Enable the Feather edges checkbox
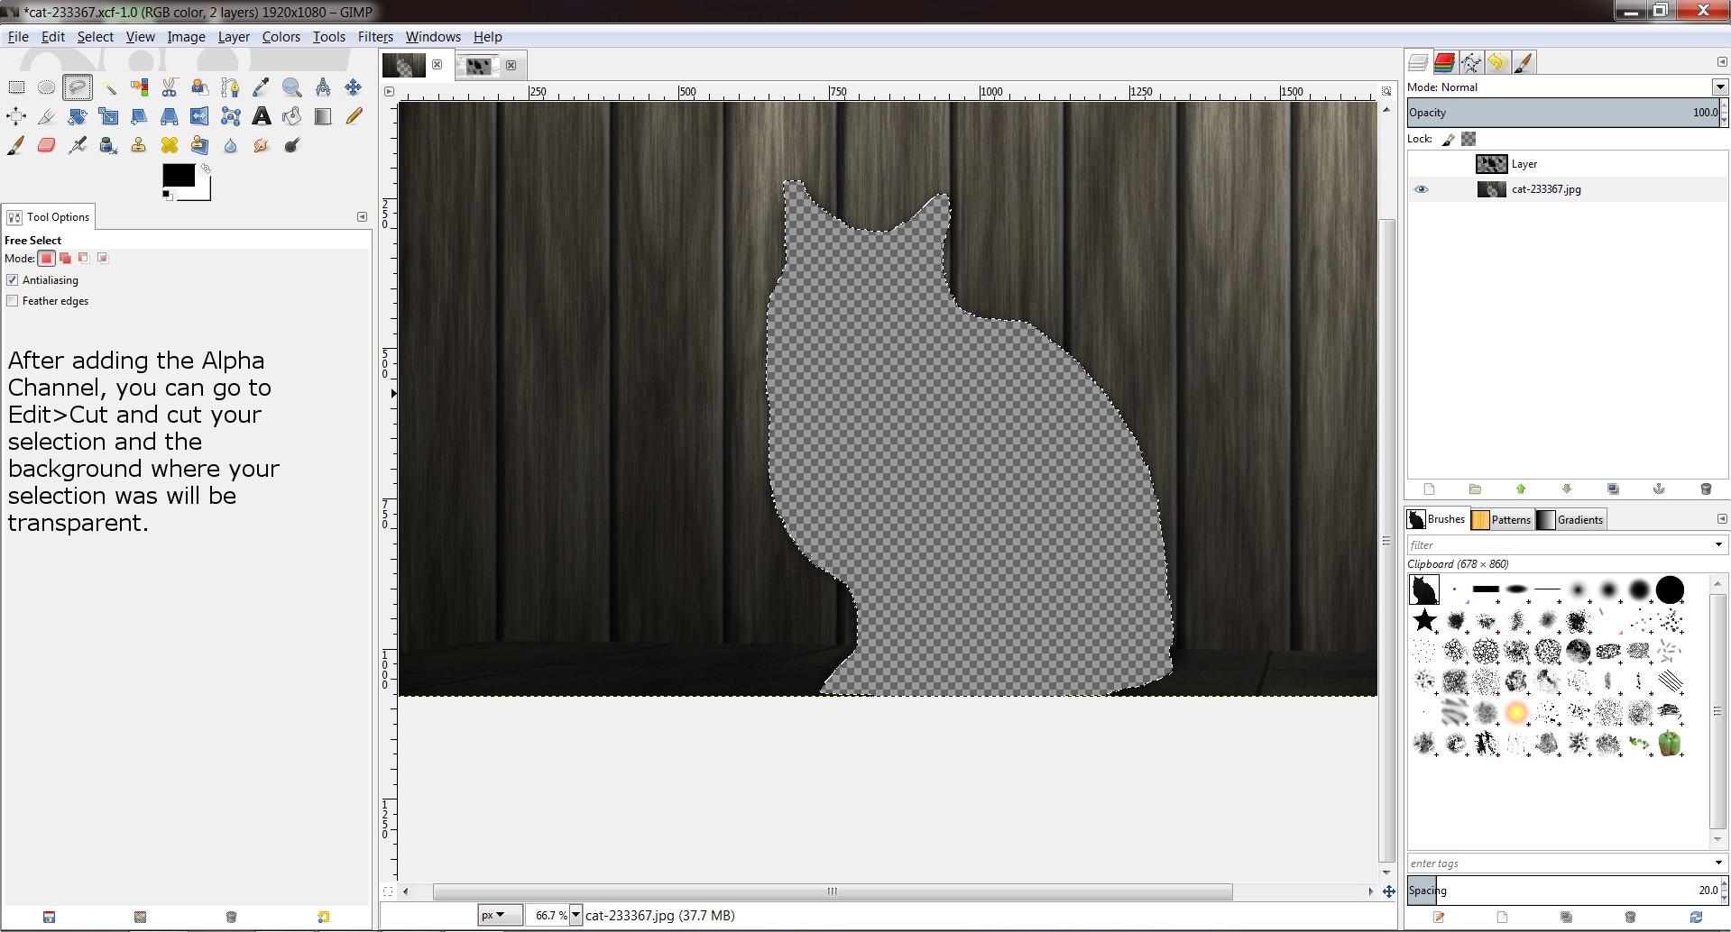Image resolution: width=1731 pixels, height=932 pixels. (13, 301)
